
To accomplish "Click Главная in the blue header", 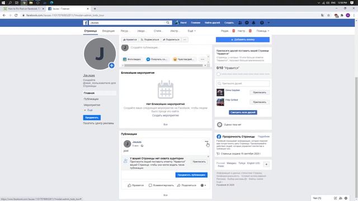I will (x=195, y=22).
